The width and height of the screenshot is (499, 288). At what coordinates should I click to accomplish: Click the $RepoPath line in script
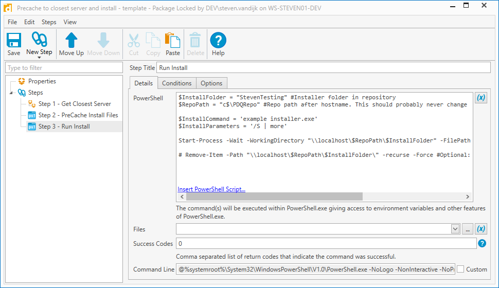coord(323,104)
